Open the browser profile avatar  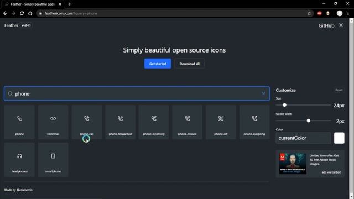(339, 13)
